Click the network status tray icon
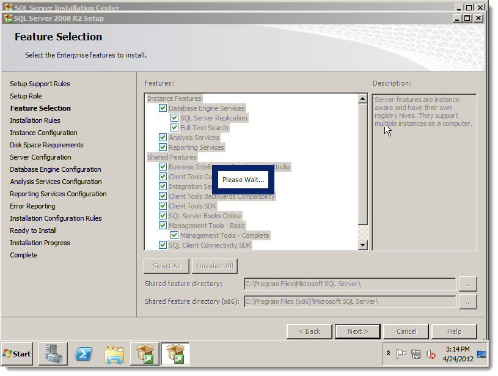 pos(416,354)
